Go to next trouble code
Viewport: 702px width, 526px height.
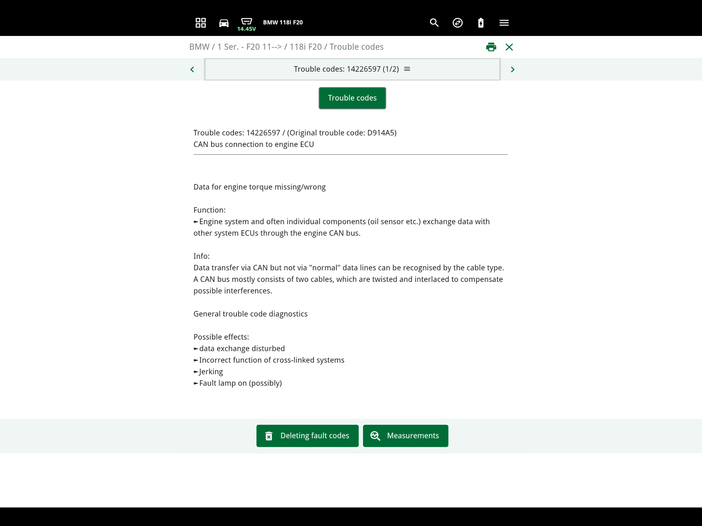(512, 69)
